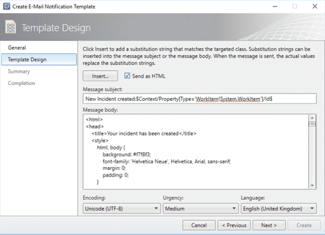Click the message body scrollbar thumb

point(312,124)
